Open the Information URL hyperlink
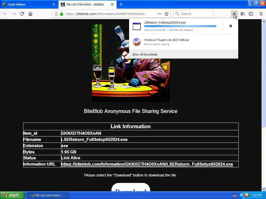Image resolution: width=266 pixels, height=199 pixels. click(147, 164)
